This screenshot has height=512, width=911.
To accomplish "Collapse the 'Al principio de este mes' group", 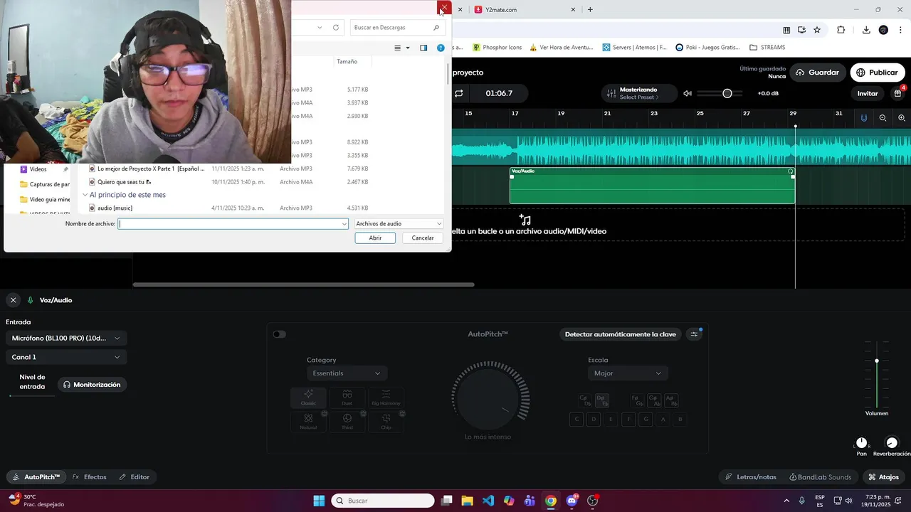I will (85, 195).
